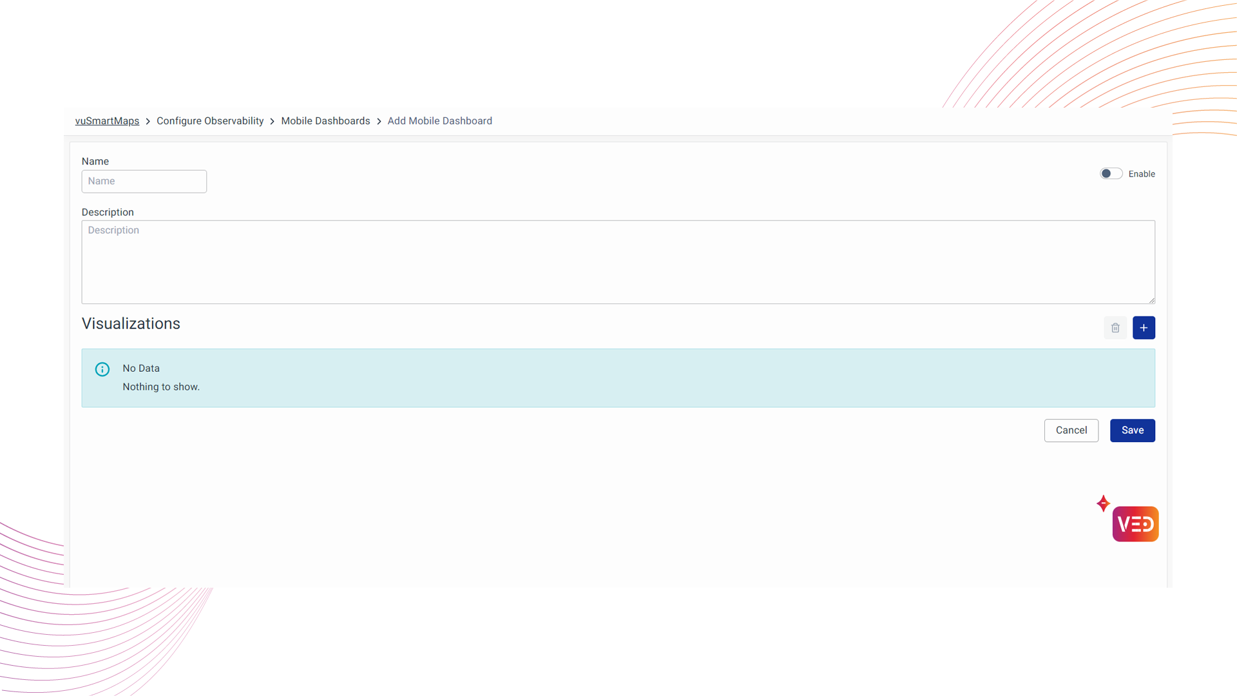Click the Nothing to show message
The width and height of the screenshot is (1237, 696).
click(161, 387)
